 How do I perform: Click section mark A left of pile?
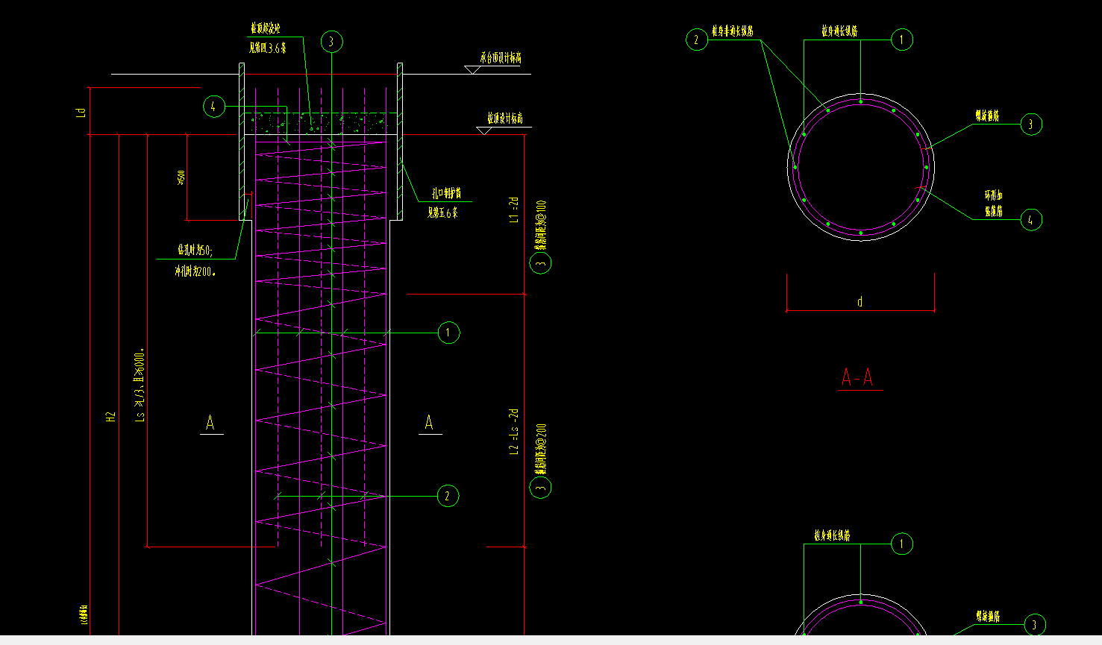tap(210, 423)
